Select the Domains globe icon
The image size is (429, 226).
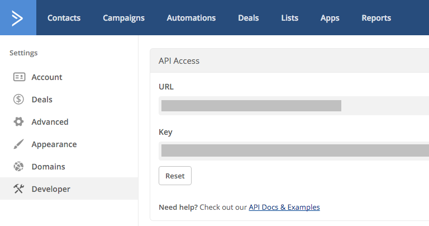(x=19, y=167)
